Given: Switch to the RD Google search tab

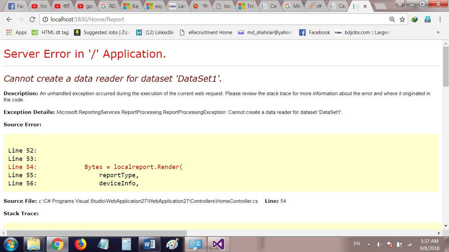Looking at the screenshot, I should (x=108, y=6).
